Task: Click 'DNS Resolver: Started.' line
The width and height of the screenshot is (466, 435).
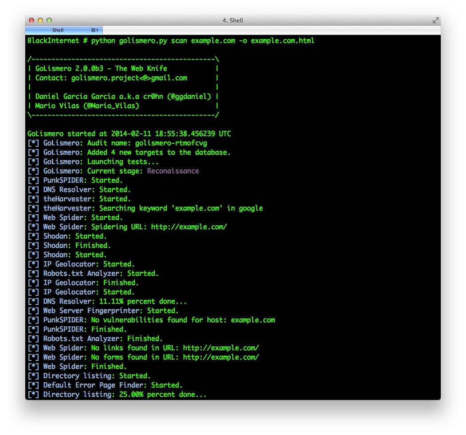Action: tap(79, 190)
